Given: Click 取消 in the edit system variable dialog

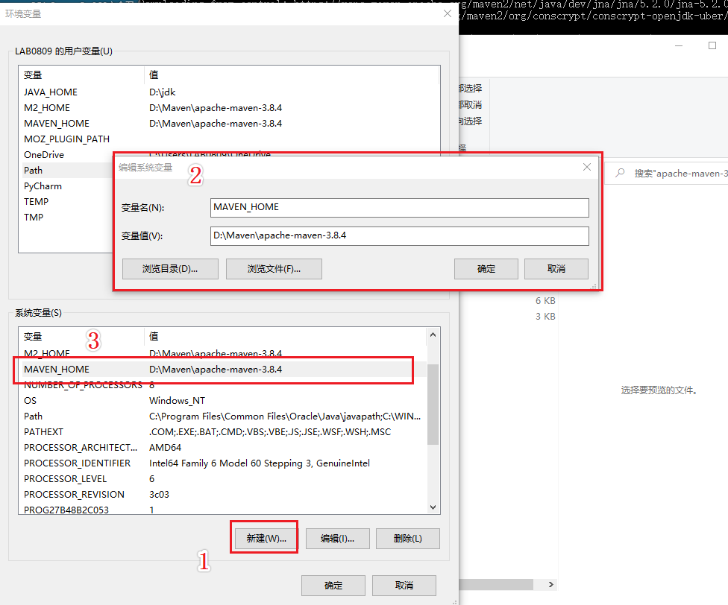Looking at the screenshot, I should [556, 269].
